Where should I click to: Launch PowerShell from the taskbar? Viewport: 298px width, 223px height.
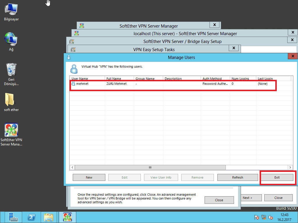click(31, 217)
